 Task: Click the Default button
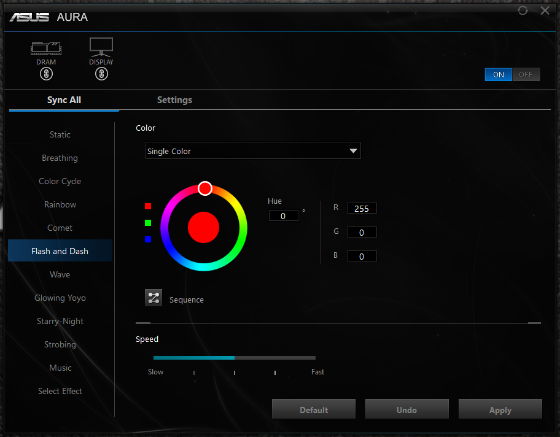click(x=314, y=409)
